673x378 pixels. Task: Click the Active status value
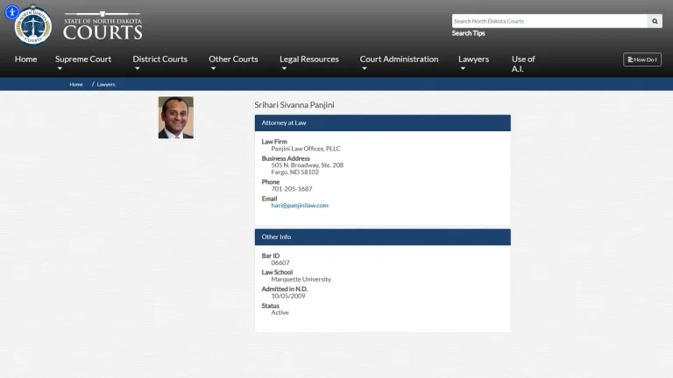tap(280, 312)
